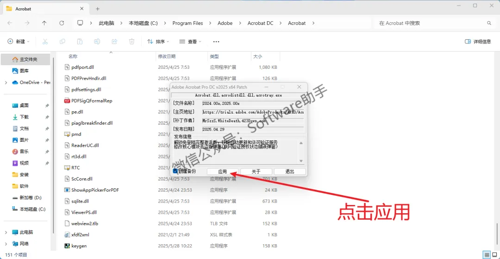Click the Exit button in patch dialog
This screenshot has height=259, width=500.
pos(289,171)
